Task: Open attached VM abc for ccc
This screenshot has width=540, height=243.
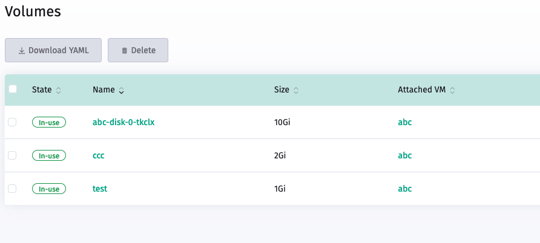Action: coord(404,155)
